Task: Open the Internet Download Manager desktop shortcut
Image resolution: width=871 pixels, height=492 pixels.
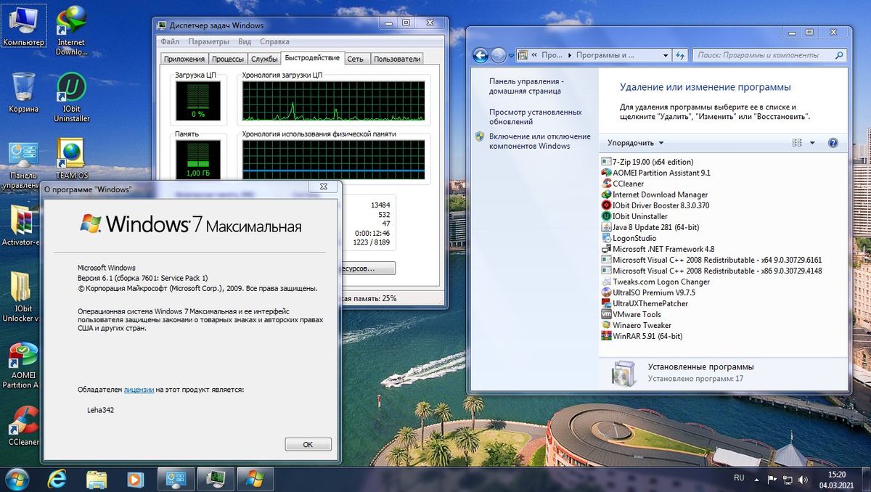Action: click(71, 30)
